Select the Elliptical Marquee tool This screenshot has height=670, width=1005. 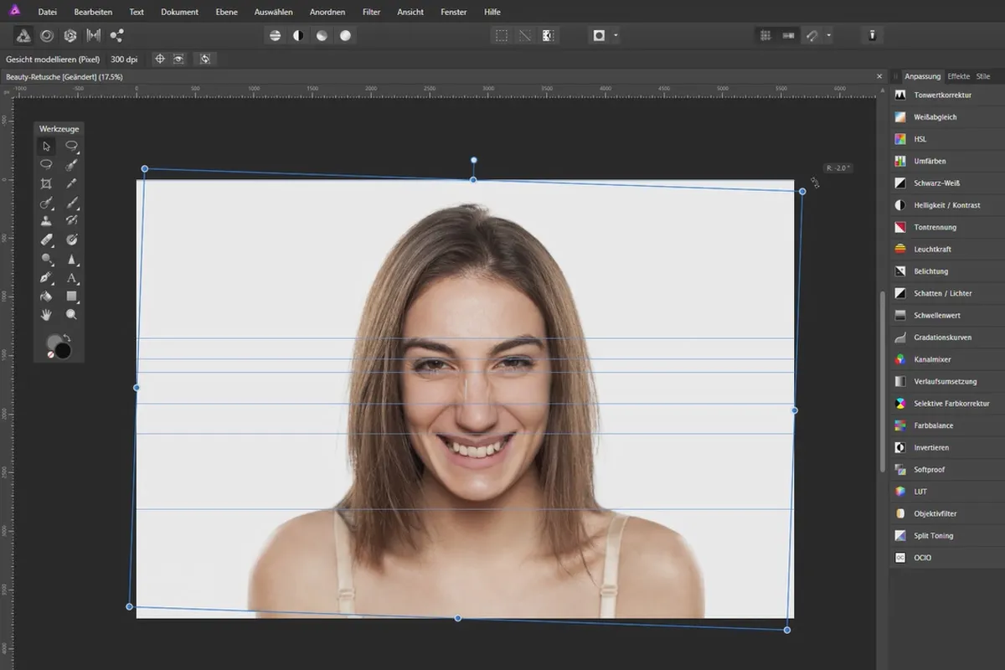[47, 164]
